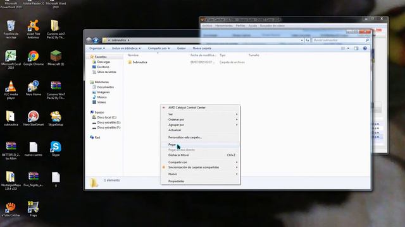Click the Nero StartSmart desktop shortcut

click(34, 119)
